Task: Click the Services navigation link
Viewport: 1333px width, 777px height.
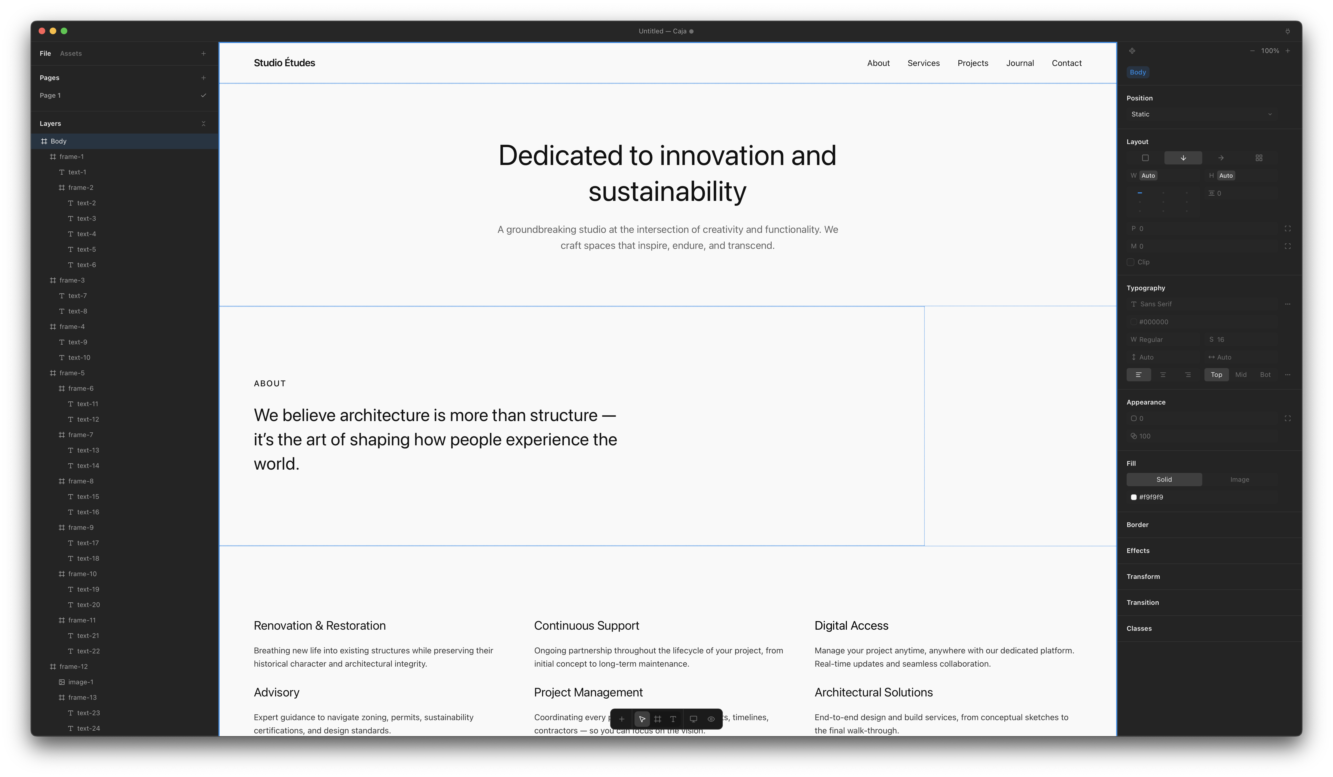Action: coord(923,63)
